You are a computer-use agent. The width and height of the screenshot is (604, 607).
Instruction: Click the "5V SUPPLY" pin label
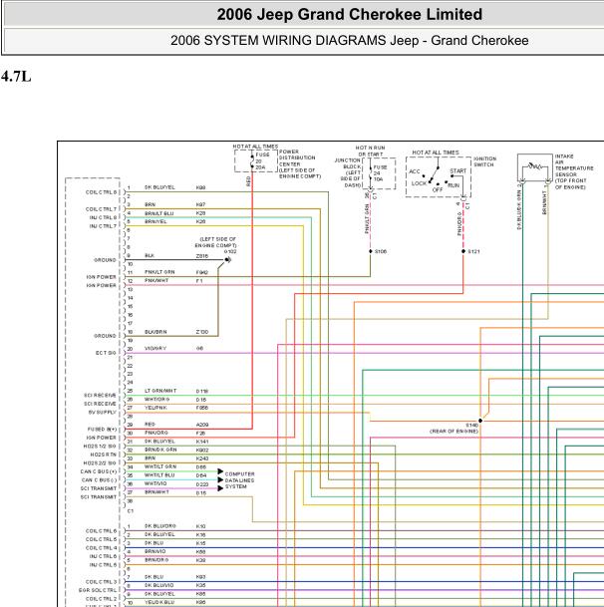[x=103, y=413]
